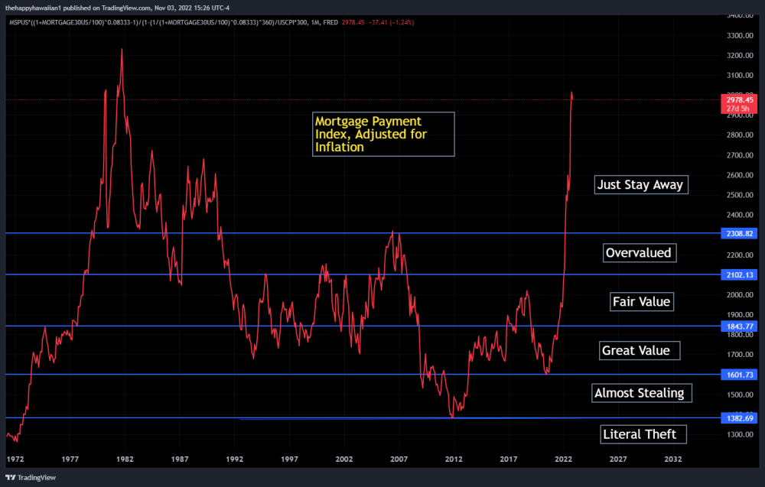Select the 1382.69 price line label
The height and width of the screenshot is (487, 765).
[x=739, y=418]
